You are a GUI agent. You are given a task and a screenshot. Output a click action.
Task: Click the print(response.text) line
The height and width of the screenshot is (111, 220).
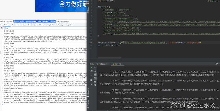[x=109, y=45]
